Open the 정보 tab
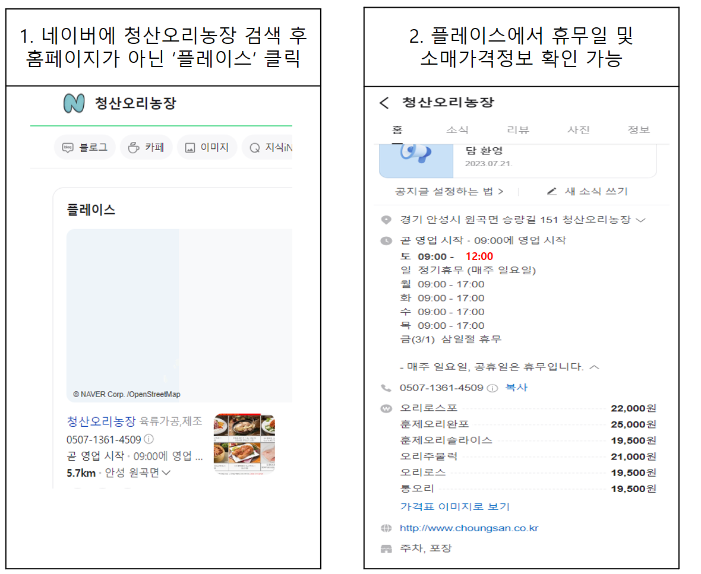 click(x=639, y=130)
